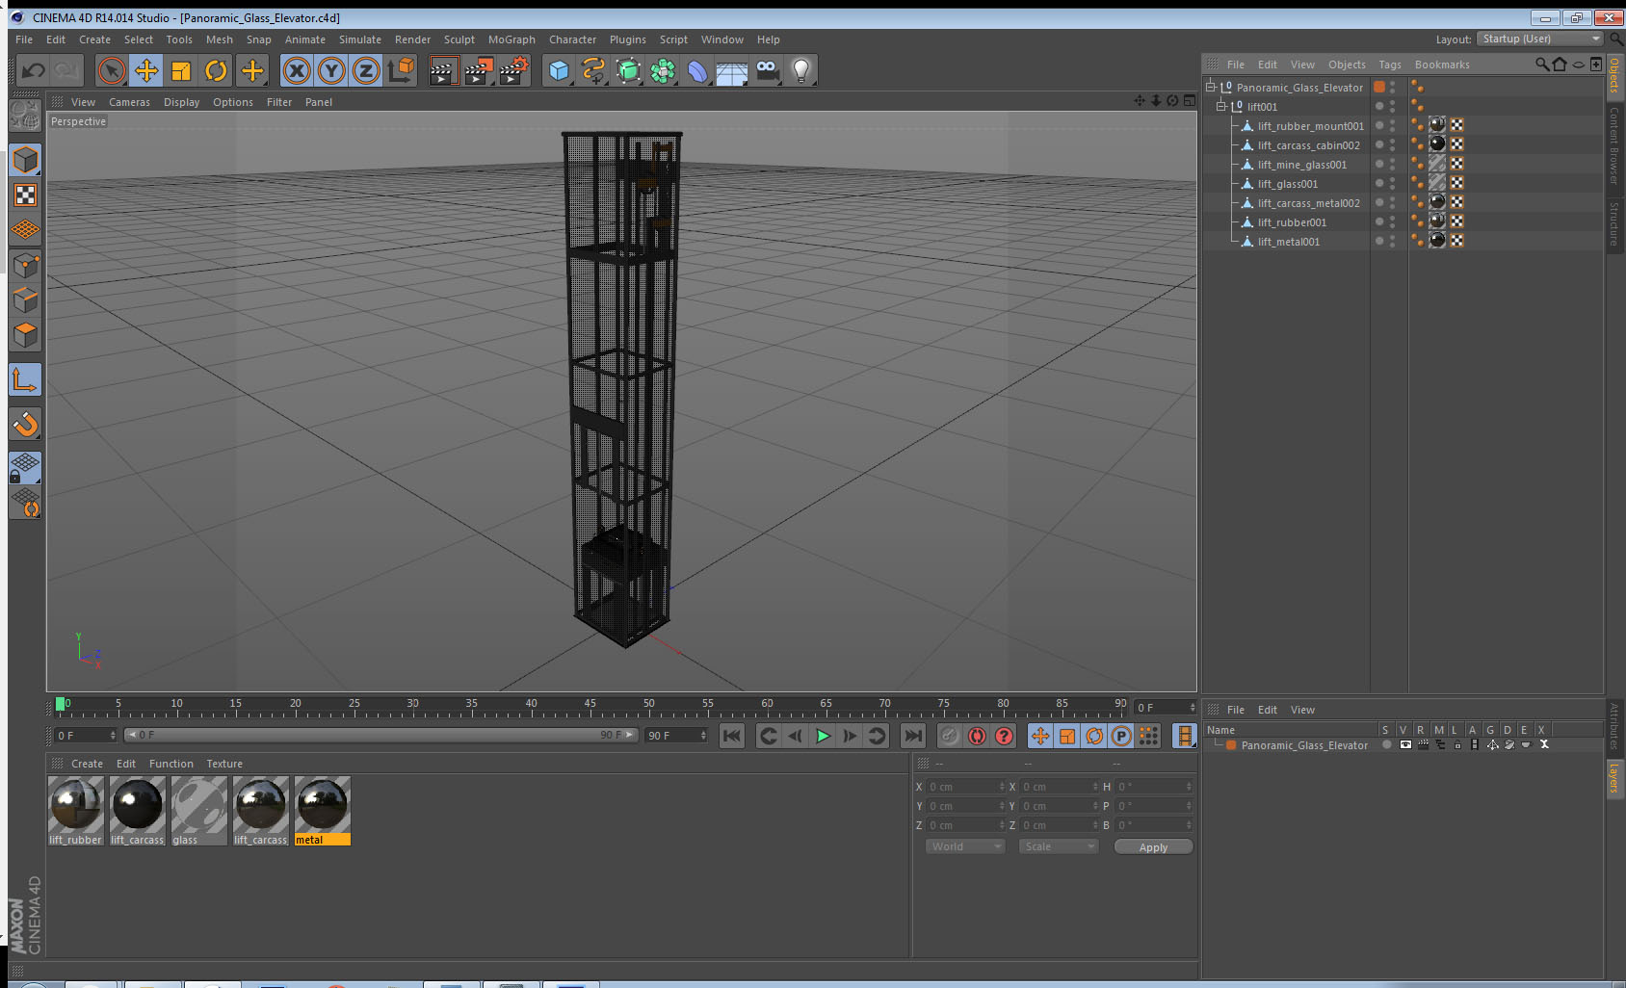
Task: Open the MoGraph menu
Action: [x=511, y=39]
